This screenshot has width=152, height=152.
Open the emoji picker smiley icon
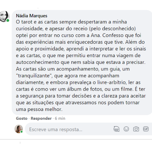tap(126, 129)
